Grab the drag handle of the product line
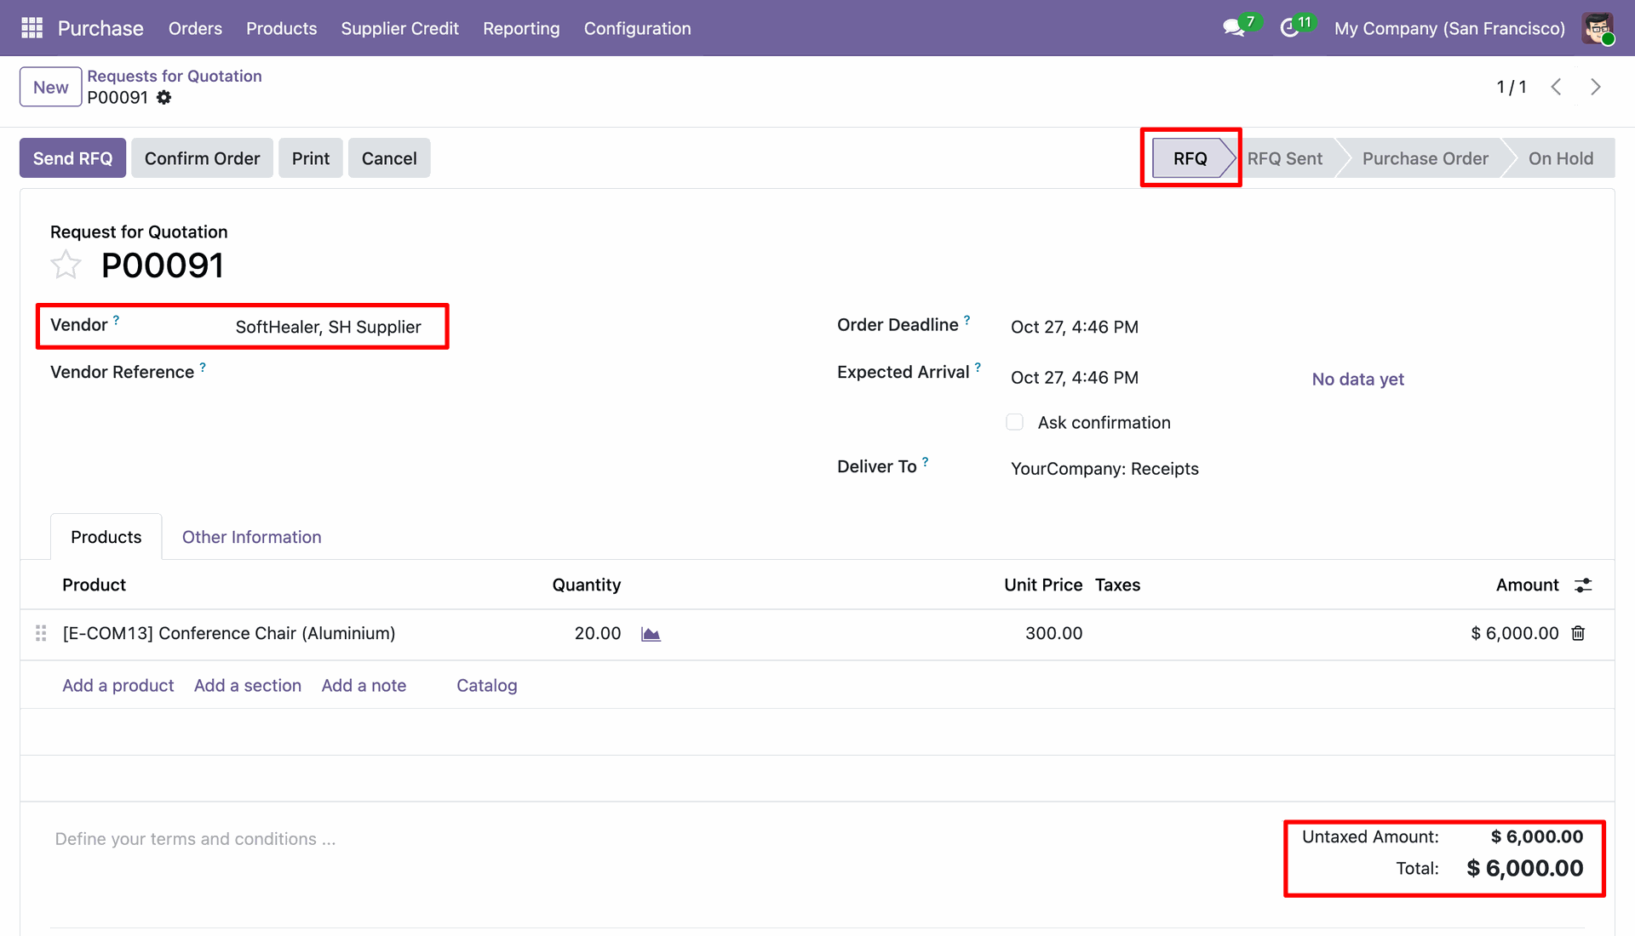Image resolution: width=1635 pixels, height=936 pixels. (x=41, y=633)
